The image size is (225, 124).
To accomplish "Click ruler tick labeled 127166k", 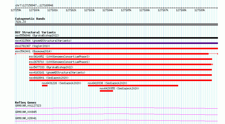I will click(x=145, y=10).
